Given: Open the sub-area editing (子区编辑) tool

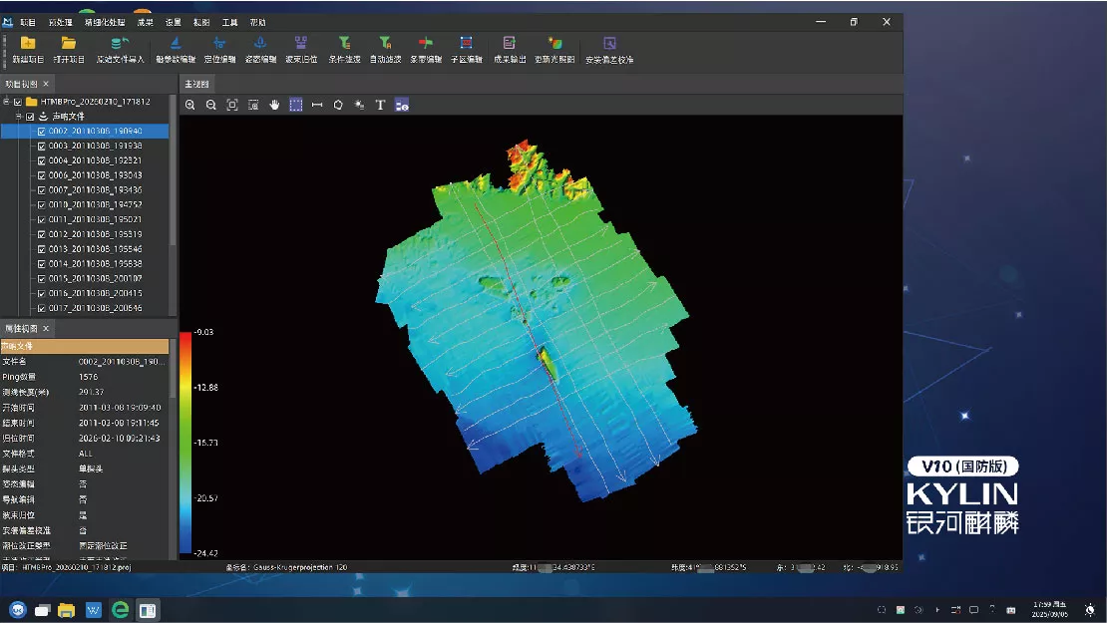Looking at the screenshot, I should 466,44.
